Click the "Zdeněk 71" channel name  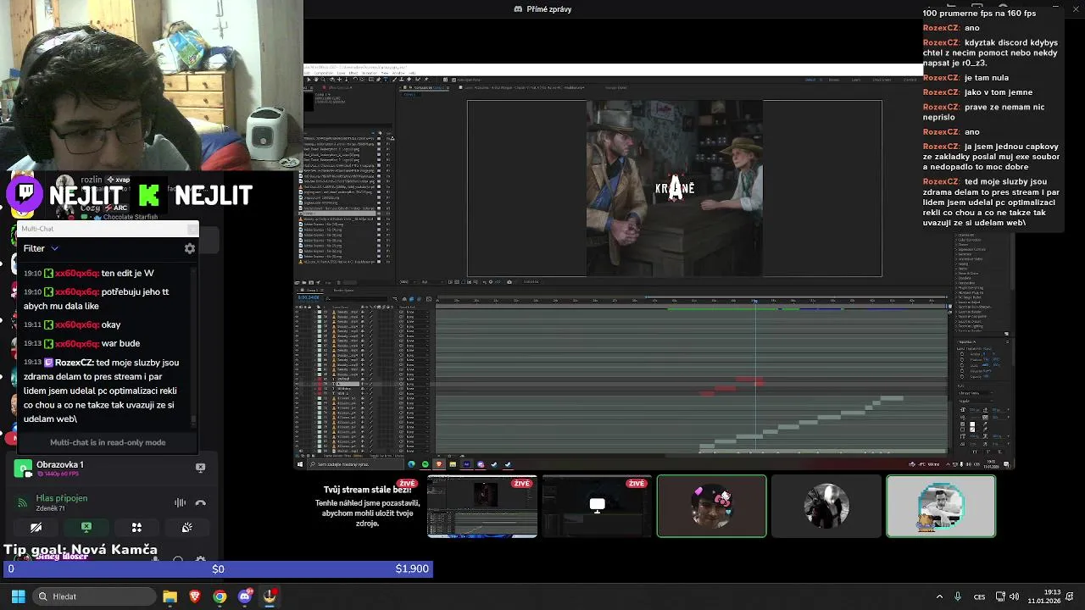(x=51, y=508)
